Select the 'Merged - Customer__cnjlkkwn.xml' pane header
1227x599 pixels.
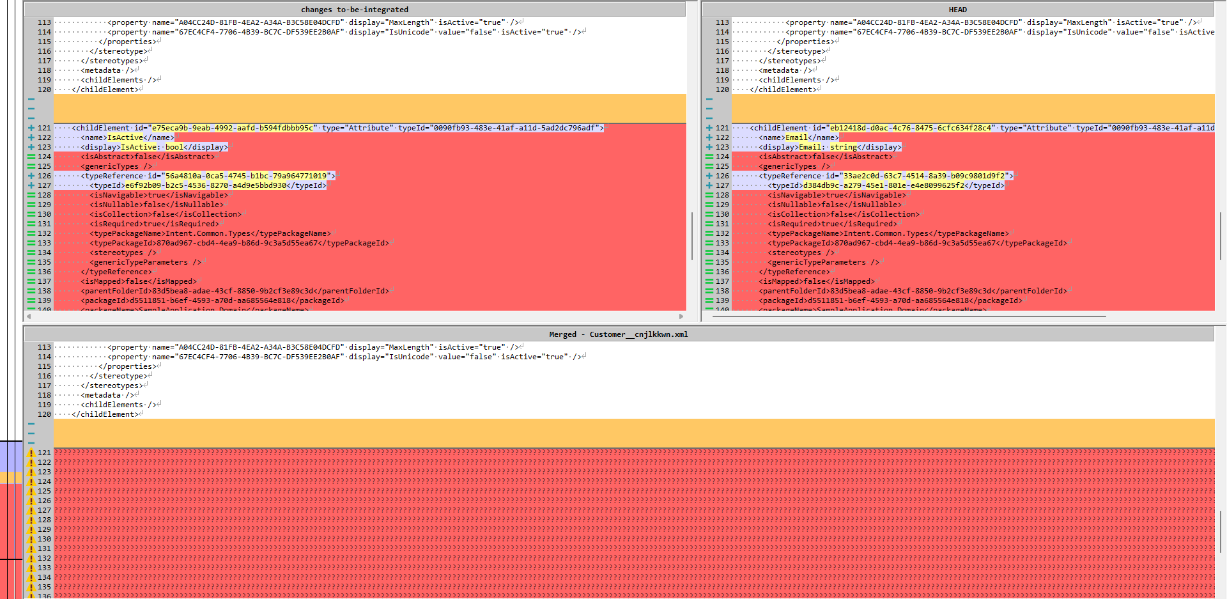[619, 334]
